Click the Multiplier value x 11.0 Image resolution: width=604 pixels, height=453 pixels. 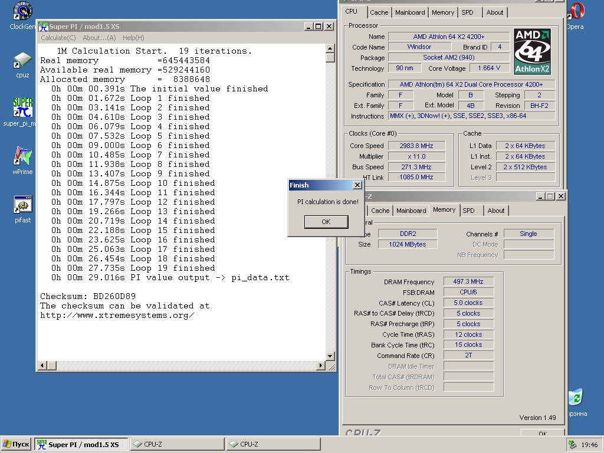click(x=416, y=156)
